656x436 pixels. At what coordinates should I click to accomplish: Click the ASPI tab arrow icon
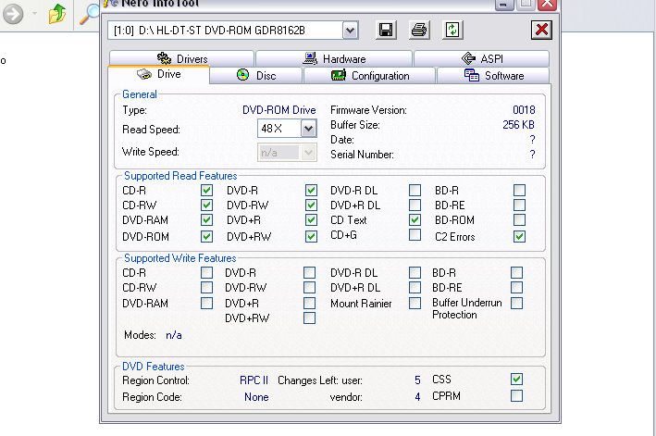click(x=468, y=58)
